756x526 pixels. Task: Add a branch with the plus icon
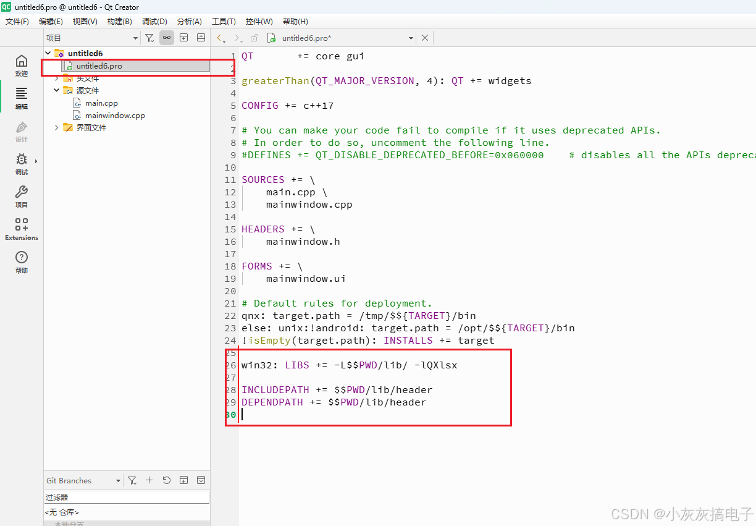(x=149, y=480)
